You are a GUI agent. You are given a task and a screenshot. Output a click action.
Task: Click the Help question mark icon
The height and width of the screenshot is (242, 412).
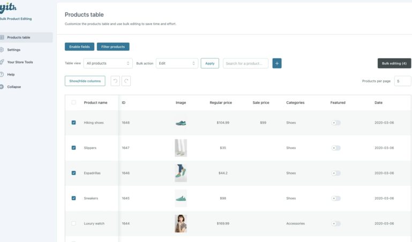2,74
